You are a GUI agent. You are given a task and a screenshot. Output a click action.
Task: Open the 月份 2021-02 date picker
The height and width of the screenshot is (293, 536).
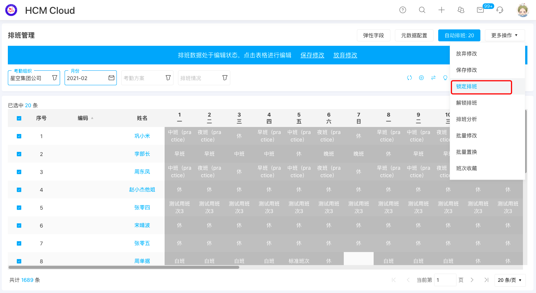(x=91, y=78)
